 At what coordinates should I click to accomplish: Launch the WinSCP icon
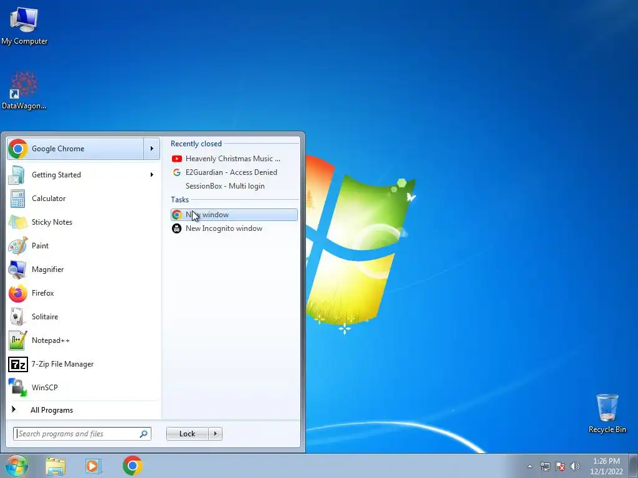coord(17,387)
